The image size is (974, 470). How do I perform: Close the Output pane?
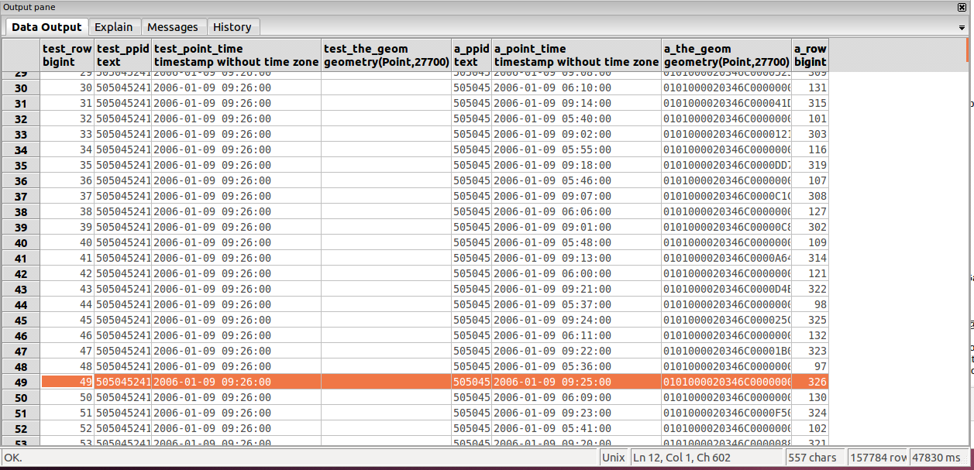pyautogui.click(x=962, y=7)
